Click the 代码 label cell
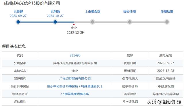184x107 pixels. pos(20,55)
